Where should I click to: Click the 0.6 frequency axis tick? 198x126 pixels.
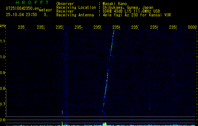pos(3,120)
